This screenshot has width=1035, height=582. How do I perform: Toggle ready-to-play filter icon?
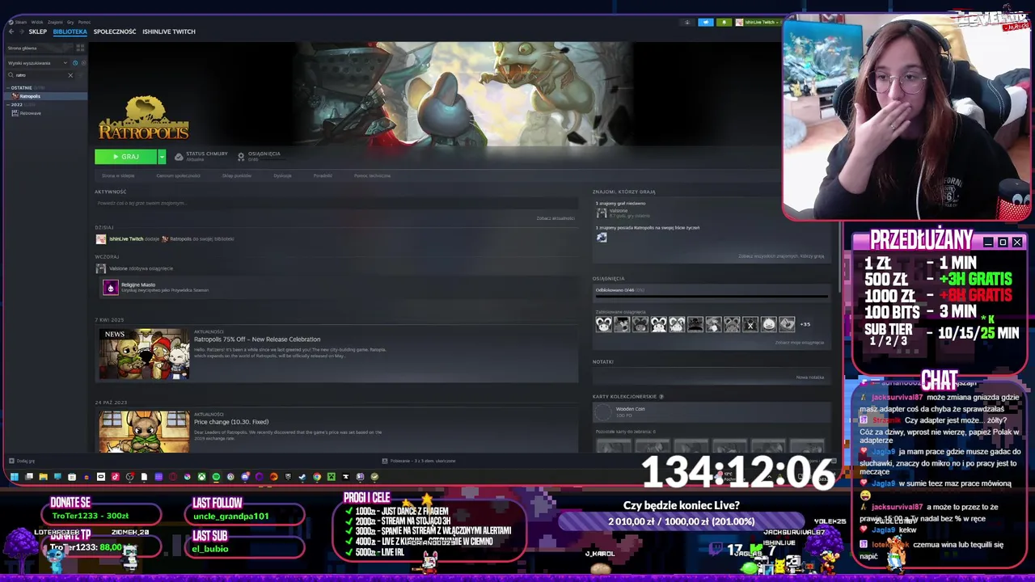[x=83, y=63]
